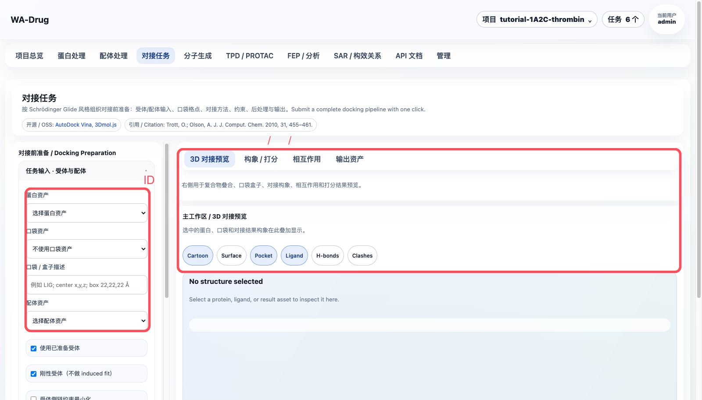Viewport: 702px width, 400px height.
Task: Switch to the 相互作用 tab
Action: [x=307, y=159]
